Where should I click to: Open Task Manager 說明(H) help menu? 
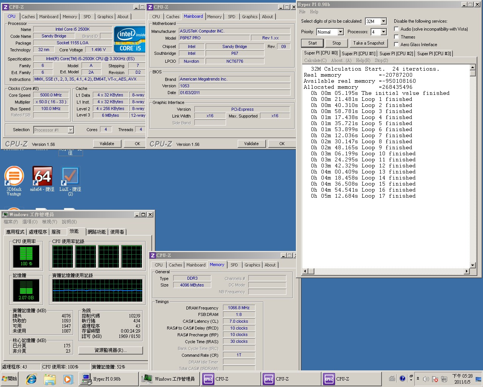[69, 222]
